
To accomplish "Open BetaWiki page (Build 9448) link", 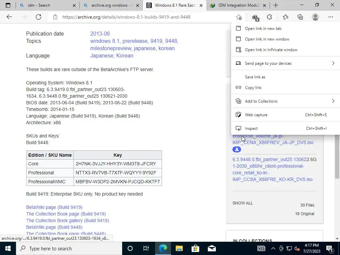I will tap(54, 227).
